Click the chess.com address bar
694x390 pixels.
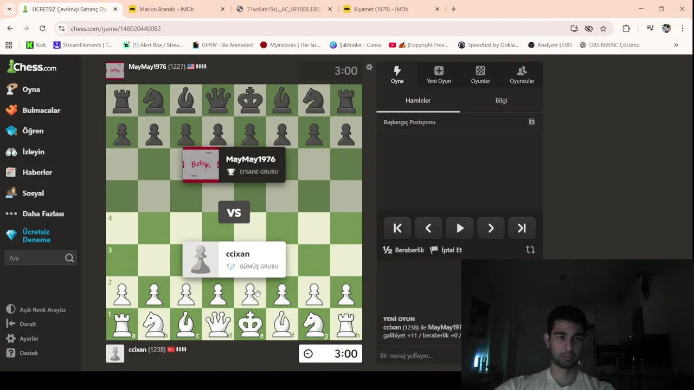(314, 28)
